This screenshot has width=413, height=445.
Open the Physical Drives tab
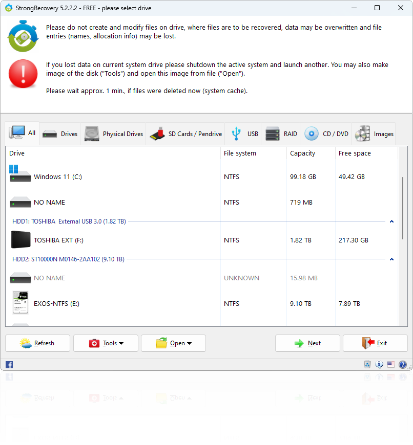pos(113,134)
